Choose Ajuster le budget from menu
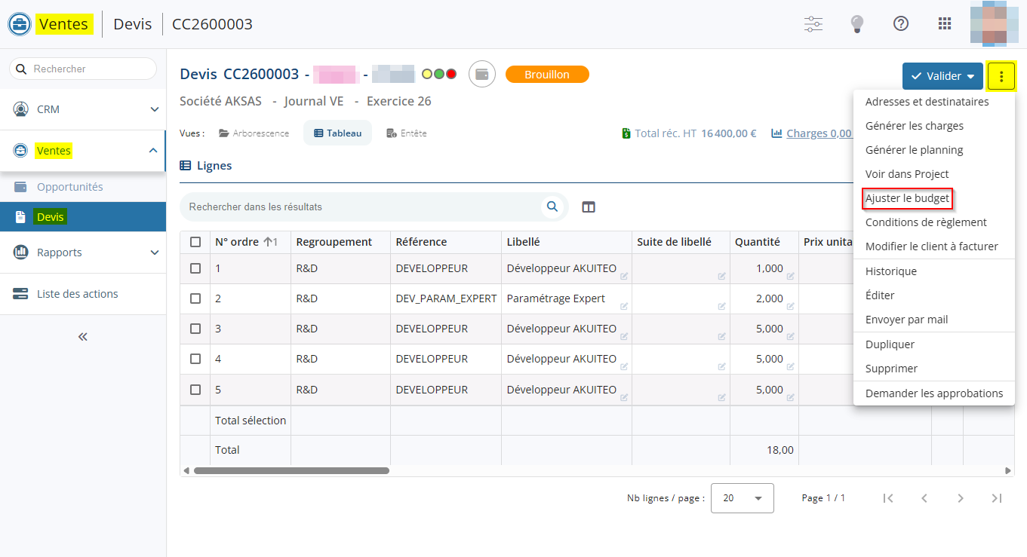Viewport: 1027px width, 557px height. point(907,198)
